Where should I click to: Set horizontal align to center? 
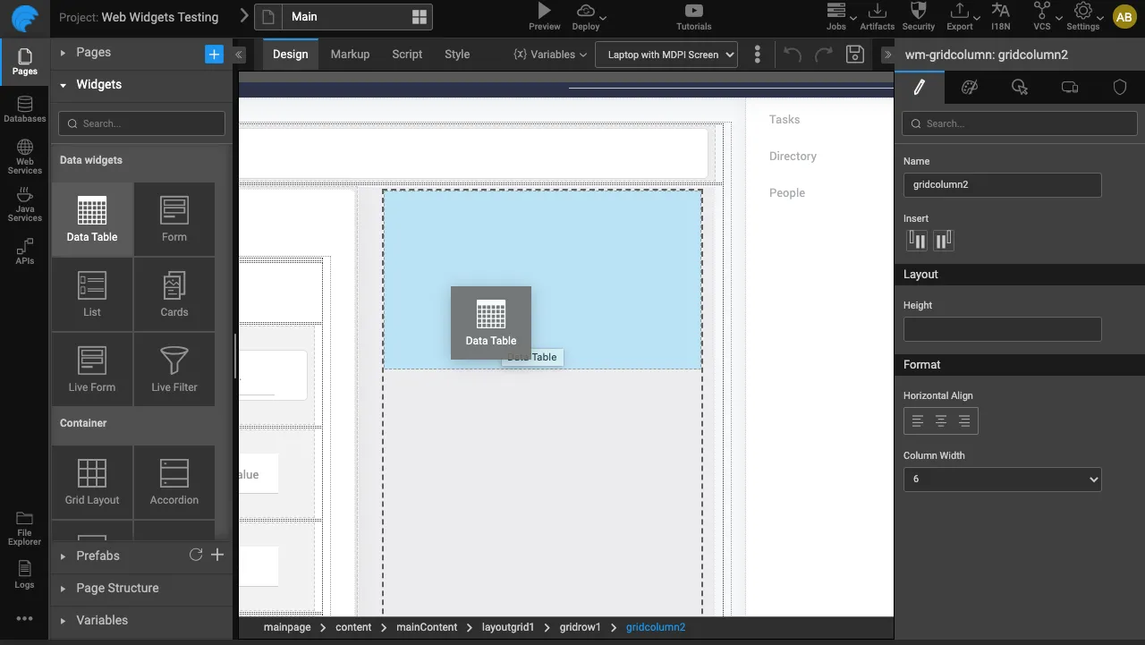click(x=941, y=421)
